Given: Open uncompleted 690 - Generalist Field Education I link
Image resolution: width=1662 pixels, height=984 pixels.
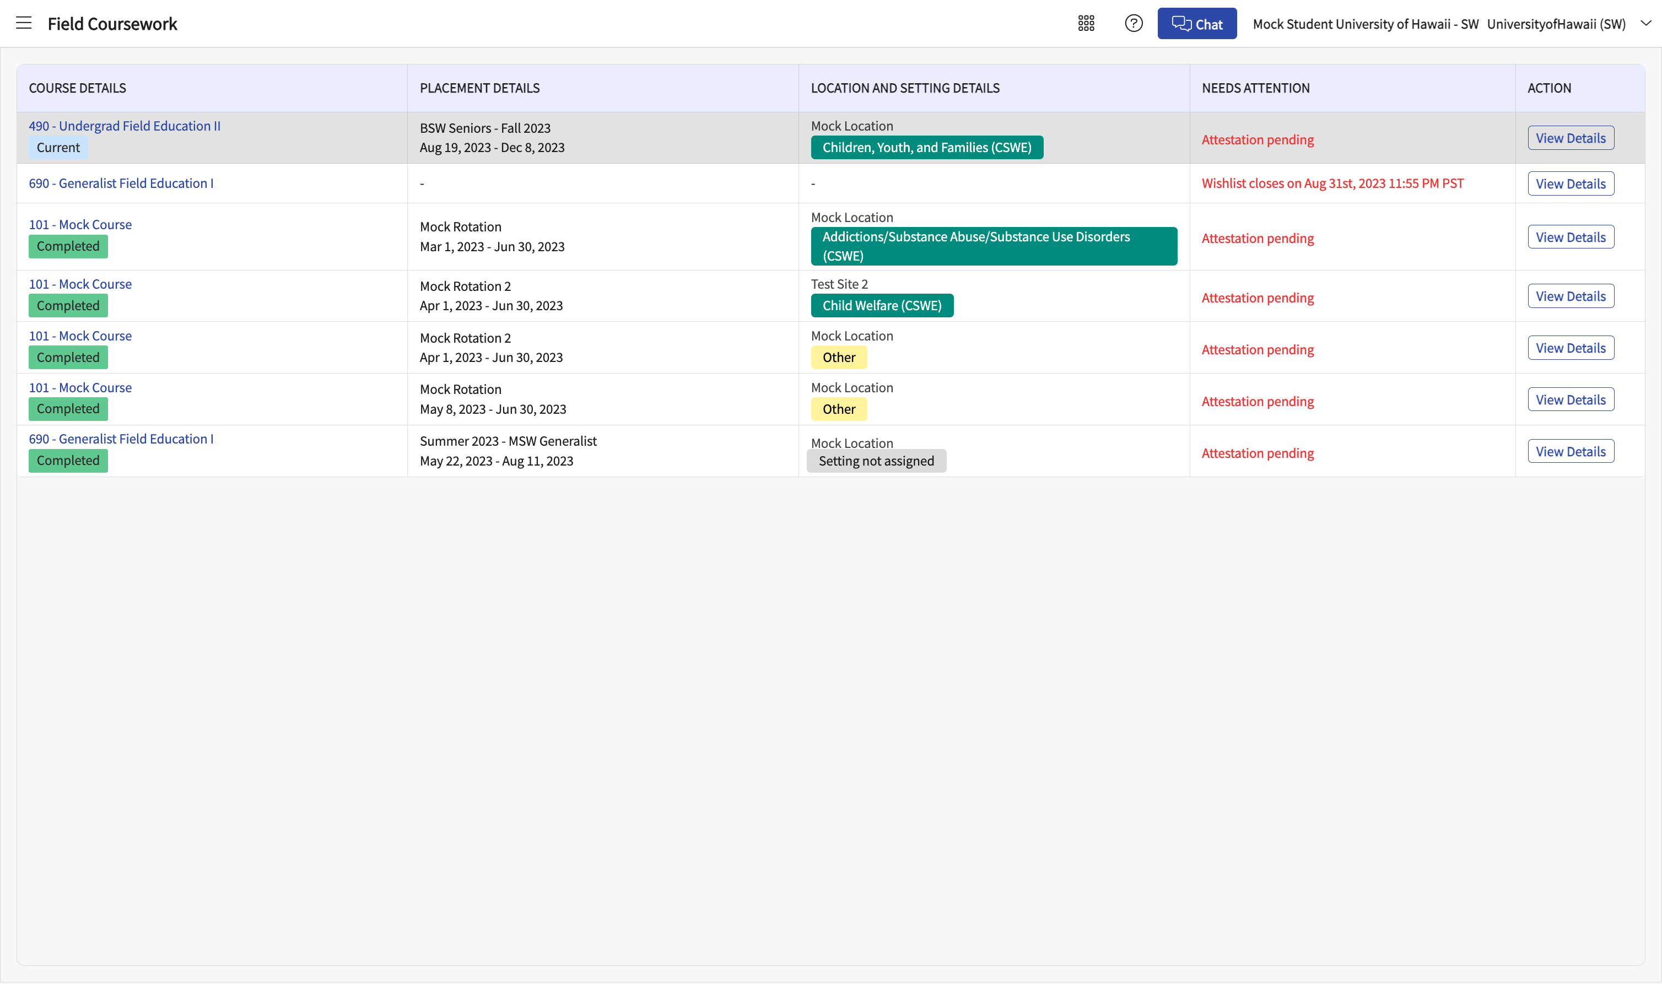Looking at the screenshot, I should 121,183.
